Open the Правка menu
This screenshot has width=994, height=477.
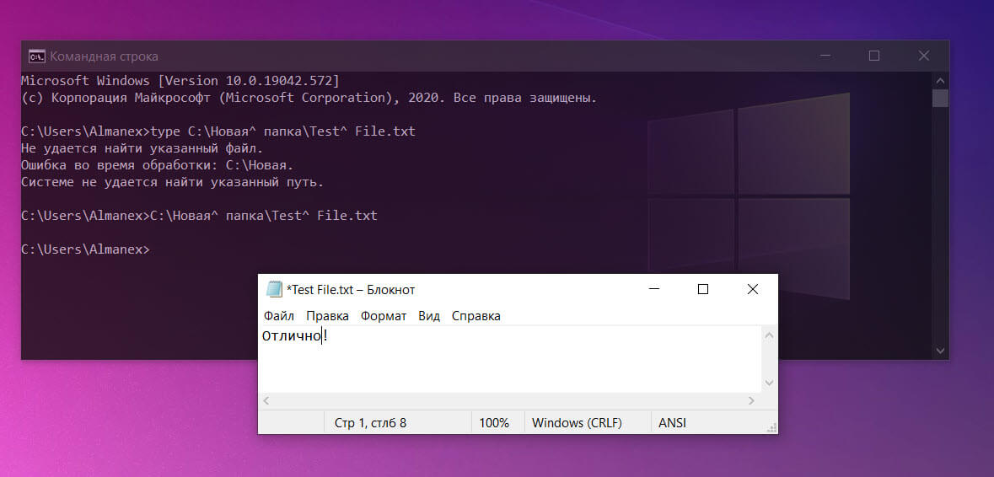click(x=327, y=315)
